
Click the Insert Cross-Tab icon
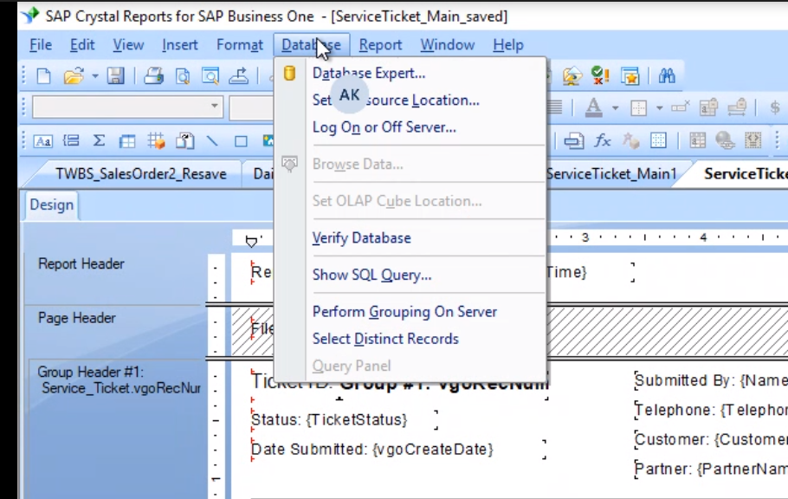127,141
